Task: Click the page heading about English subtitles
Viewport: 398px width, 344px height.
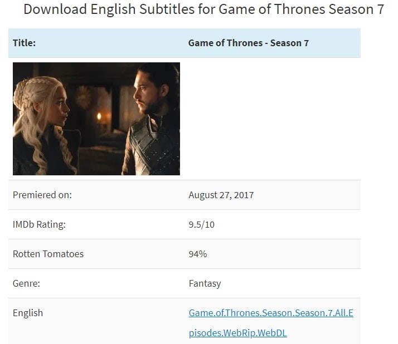Action: pos(203,9)
